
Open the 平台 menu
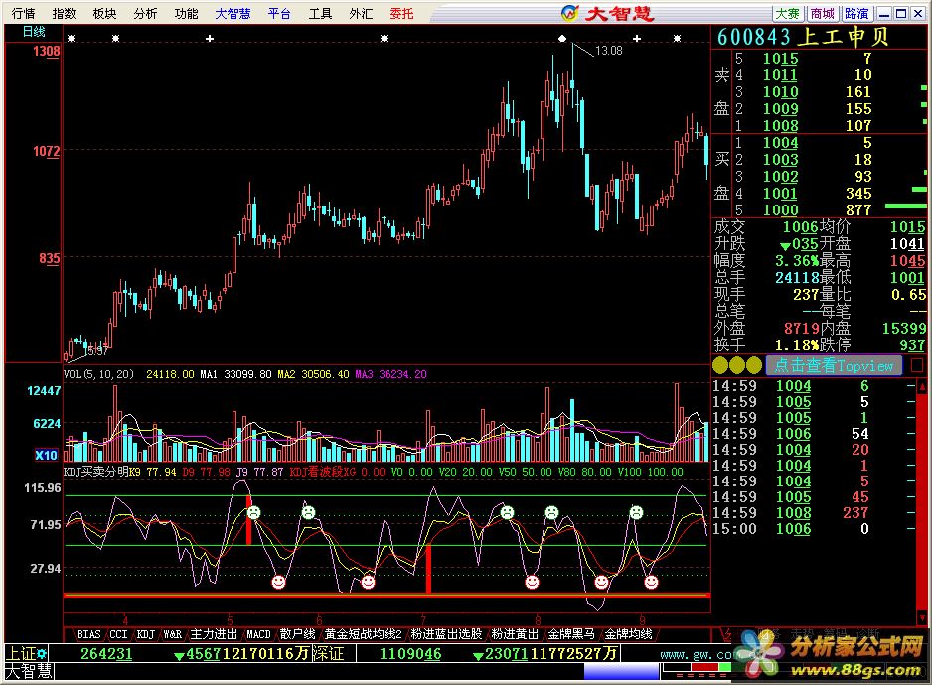[x=279, y=13]
